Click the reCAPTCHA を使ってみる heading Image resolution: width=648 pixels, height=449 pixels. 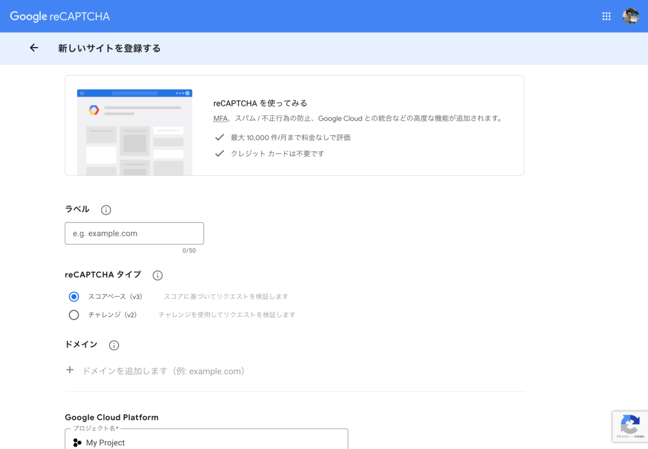[x=260, y=103]
